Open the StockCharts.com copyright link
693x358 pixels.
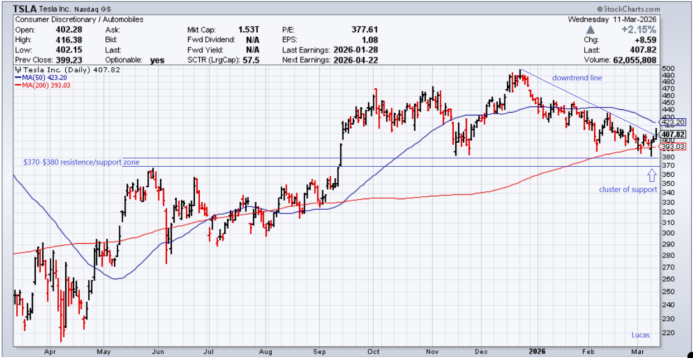pyautogui.click(x=628, y=9)
